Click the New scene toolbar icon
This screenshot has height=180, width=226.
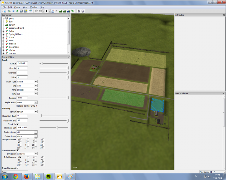pyautogui.click(x=5, y=11)
